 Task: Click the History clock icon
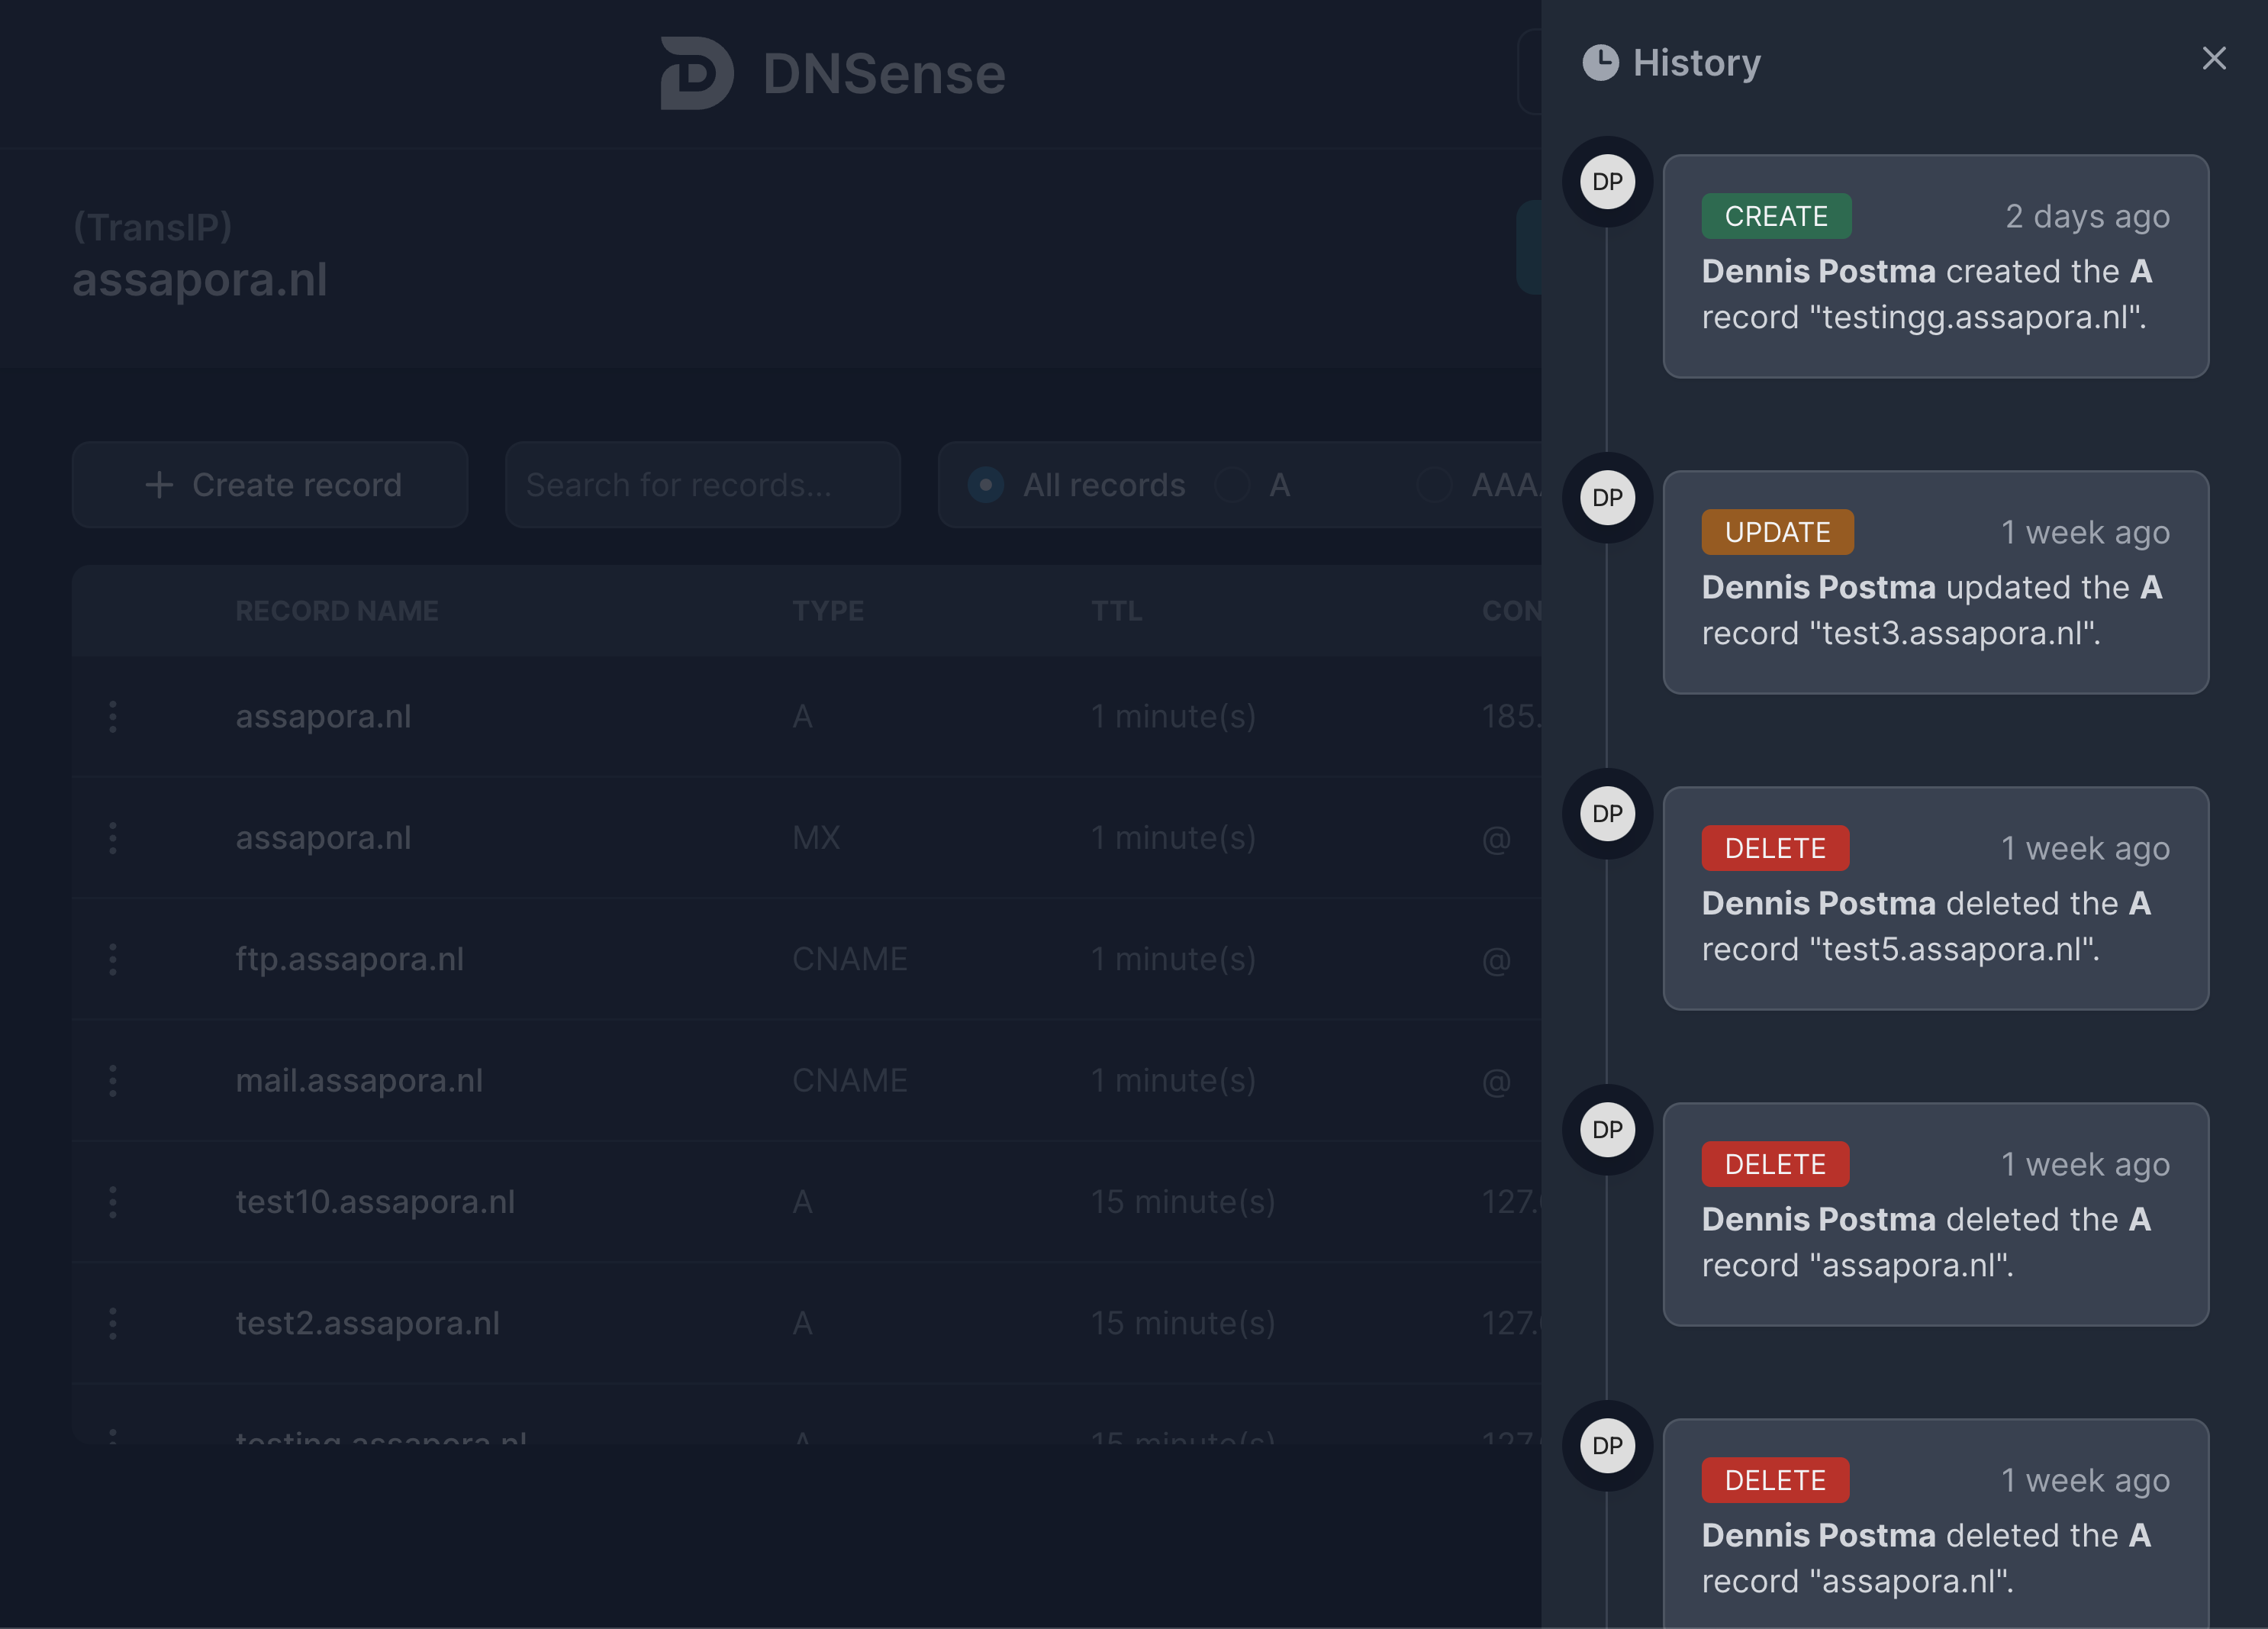[x=1600, y=62]
